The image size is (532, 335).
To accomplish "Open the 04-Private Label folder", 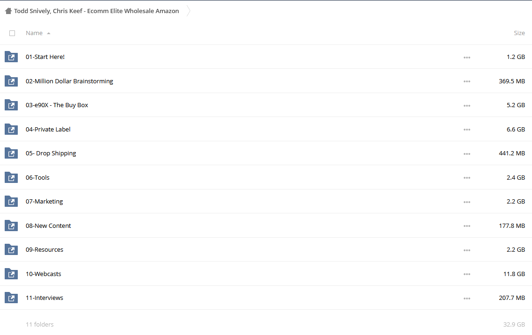I will (48, 129).
